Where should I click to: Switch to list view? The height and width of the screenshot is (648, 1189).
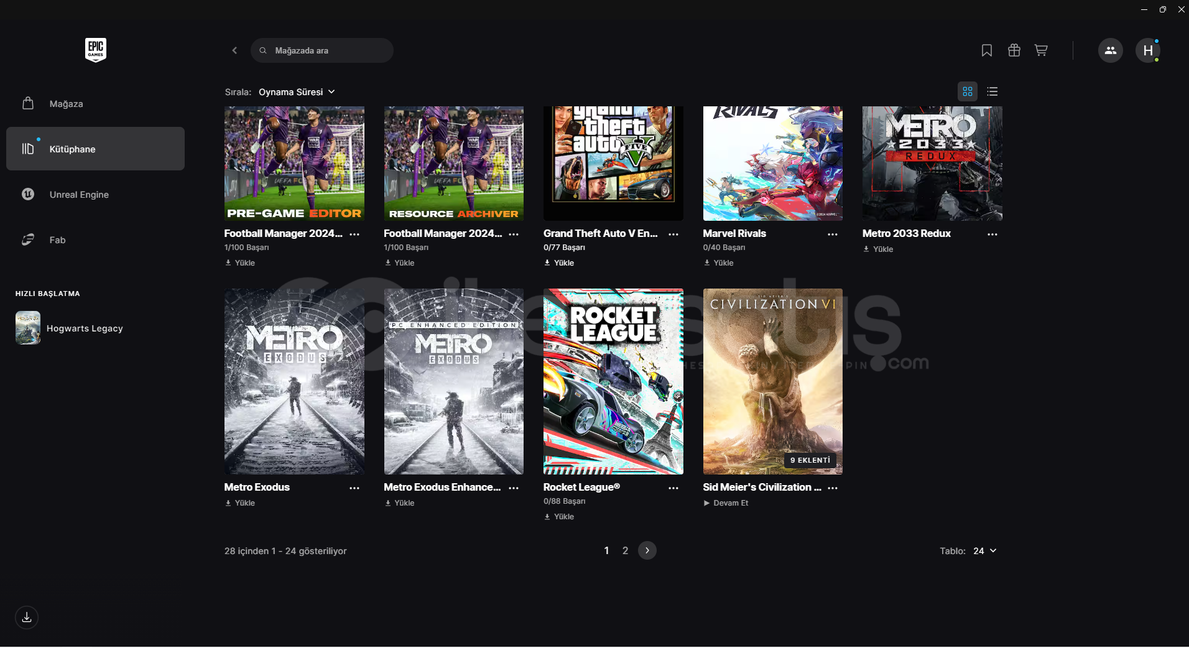pyautogui.click(x=992, y=91)
